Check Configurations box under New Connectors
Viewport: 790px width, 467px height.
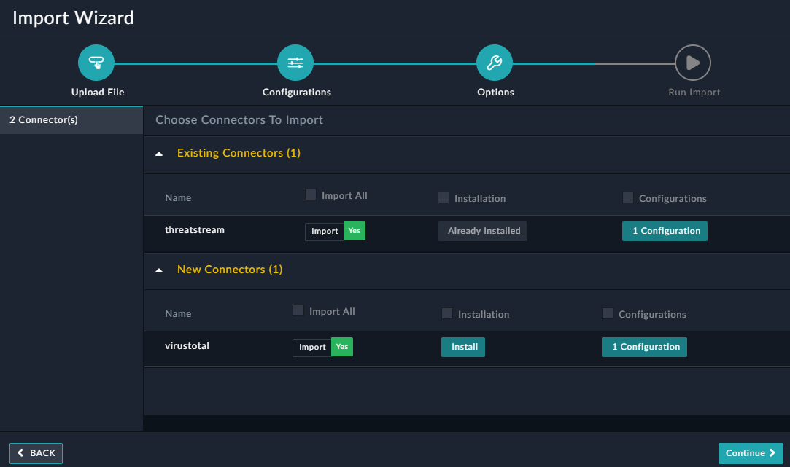click(x=608, y=313)
